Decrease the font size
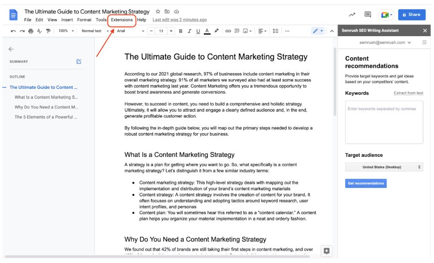This screenshot has width=434, height=263. [x=151, y=31]
